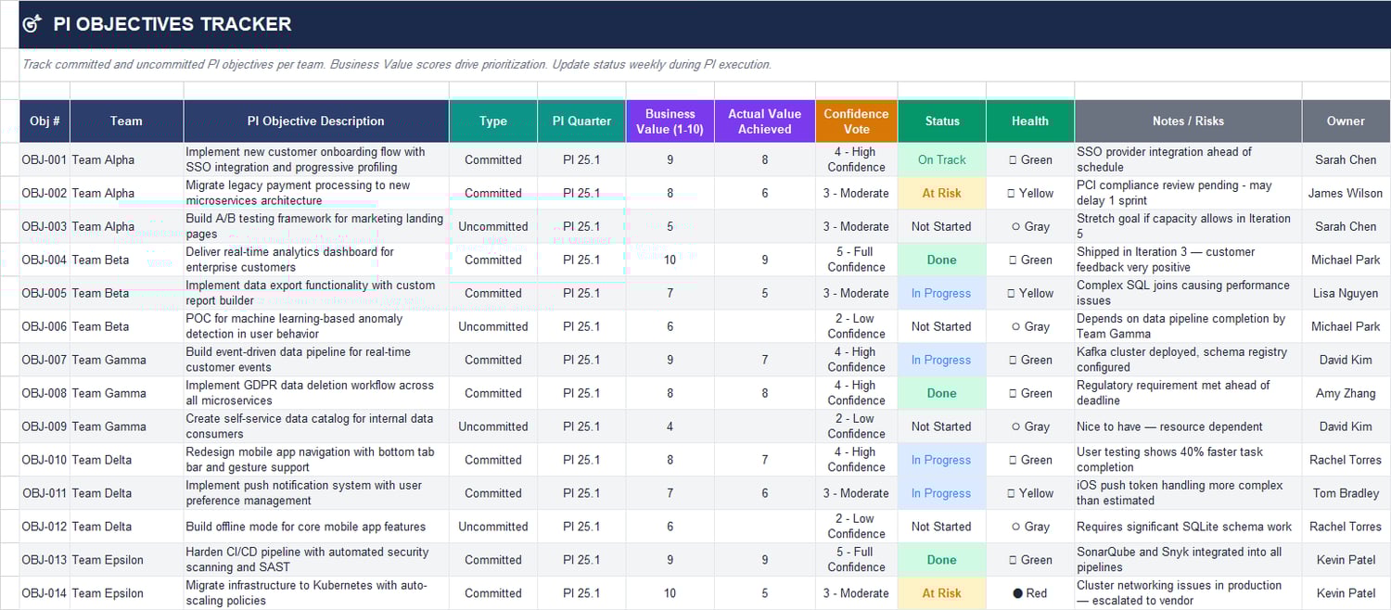The width and height of the screenshot is (1391, 610).
Task: Select the Business Value (1-10) column header
Action: (670, 121)
